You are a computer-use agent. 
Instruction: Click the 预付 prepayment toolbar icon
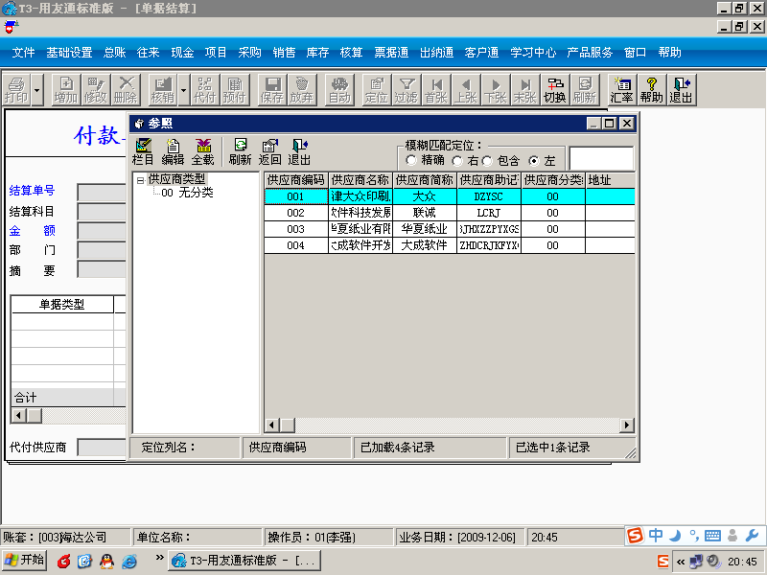tap(235, 90)
